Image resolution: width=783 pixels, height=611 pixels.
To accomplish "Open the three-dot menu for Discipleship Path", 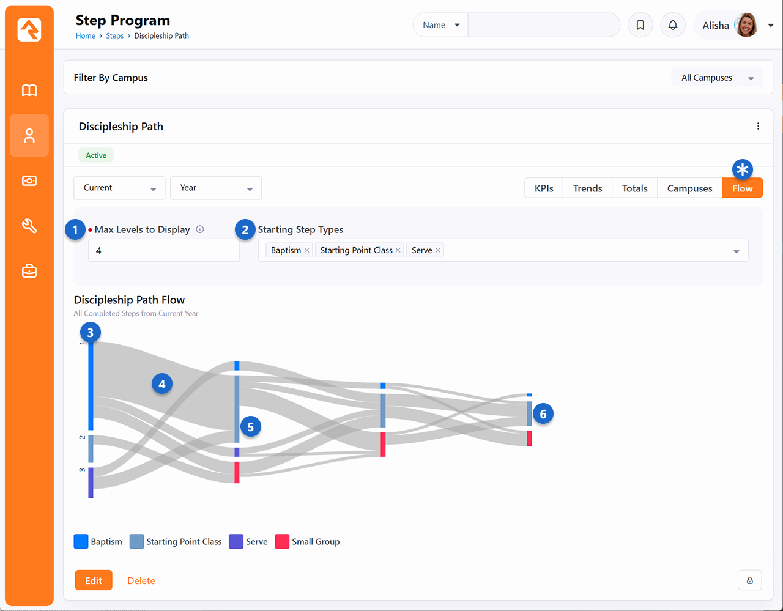I will pos(758,126).
